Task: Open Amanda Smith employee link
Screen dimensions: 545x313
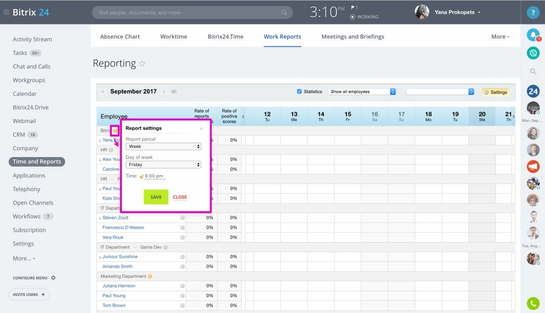Action: tap(117, 266)
